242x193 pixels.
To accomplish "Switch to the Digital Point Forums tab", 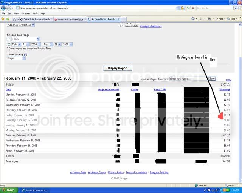I will click(36, 19).
